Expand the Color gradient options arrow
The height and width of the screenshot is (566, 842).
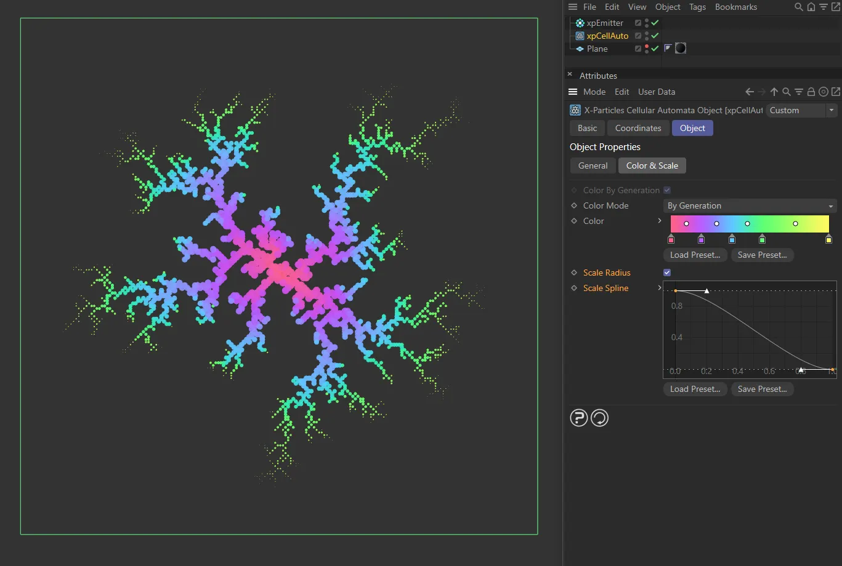pos(660,221)
